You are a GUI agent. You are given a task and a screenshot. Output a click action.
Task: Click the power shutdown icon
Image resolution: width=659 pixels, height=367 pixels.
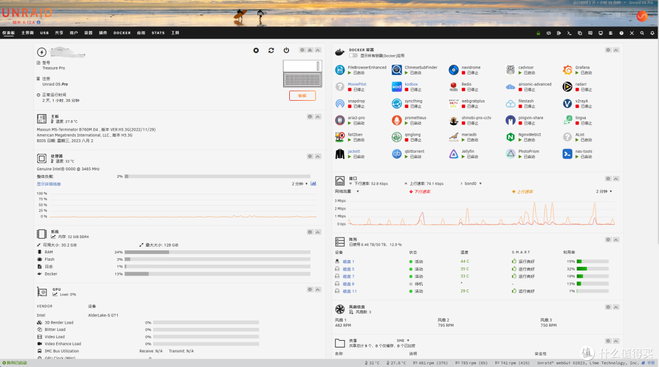coord(286,51)
